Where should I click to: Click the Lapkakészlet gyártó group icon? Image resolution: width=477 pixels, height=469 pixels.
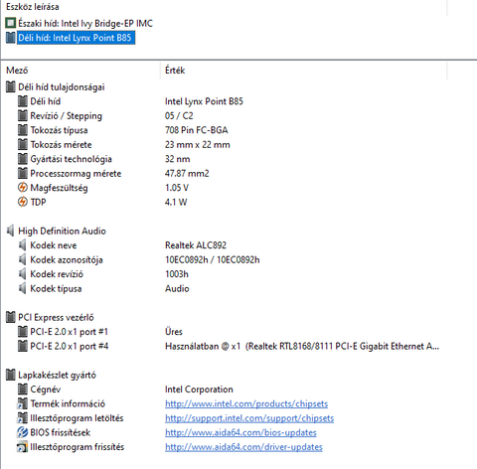pos(11,375)
